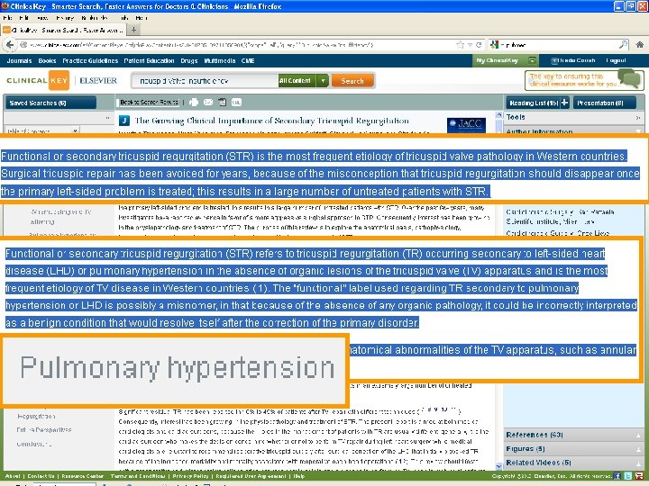Expand the Related Videos (5) section

point(573,463)
